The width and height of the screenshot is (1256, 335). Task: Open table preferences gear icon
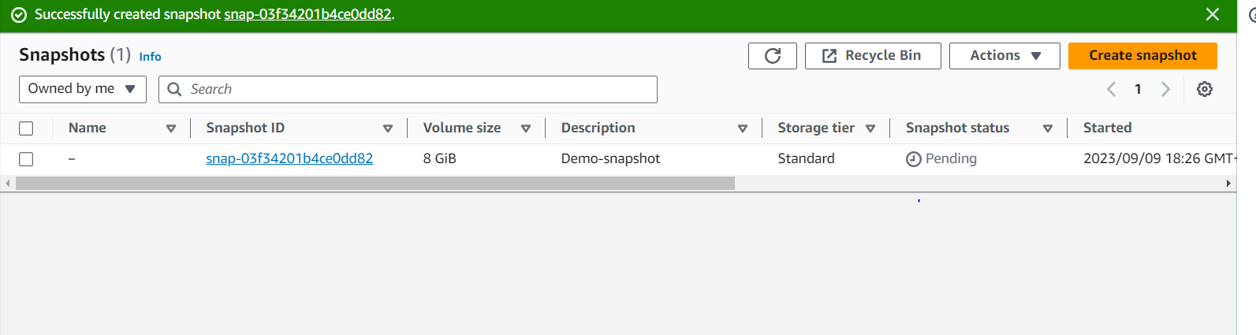click(1205, 89)
